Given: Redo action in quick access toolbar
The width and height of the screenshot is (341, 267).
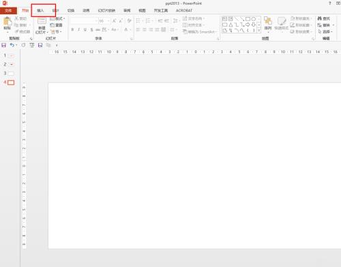Looking at the screenshot, I should (x=23, y=45).
